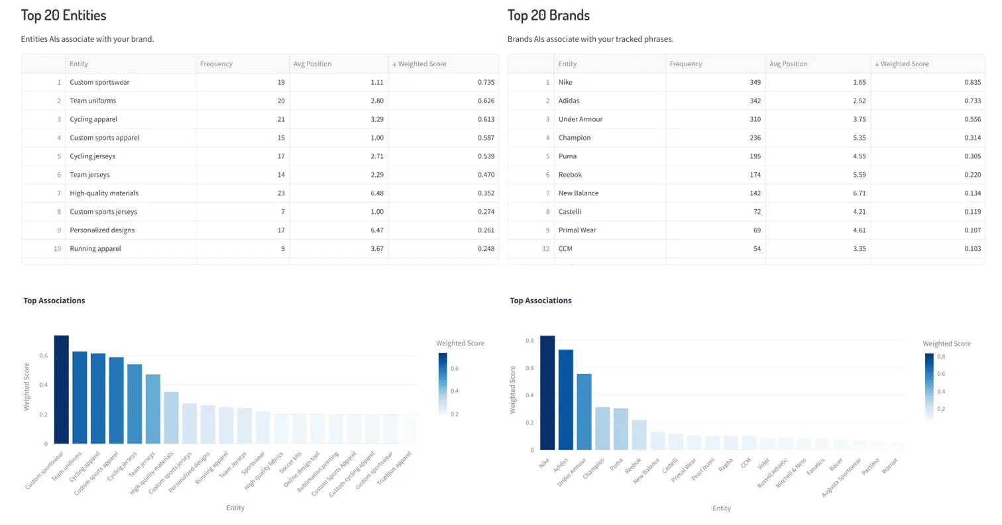This screenshot has height=525, width=1002.
Task: Click the Puma bar in brands chart
Action: 620,429
